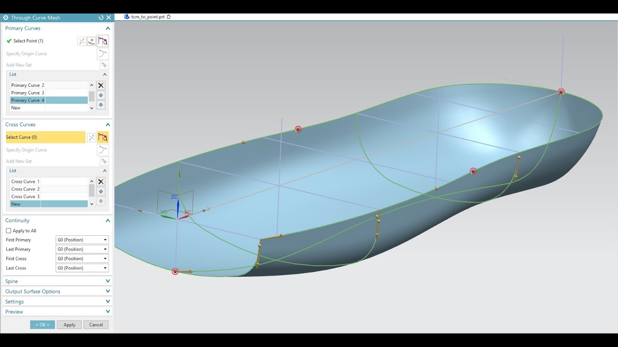
Task: Click the OK button
Action: pos(42,325)
